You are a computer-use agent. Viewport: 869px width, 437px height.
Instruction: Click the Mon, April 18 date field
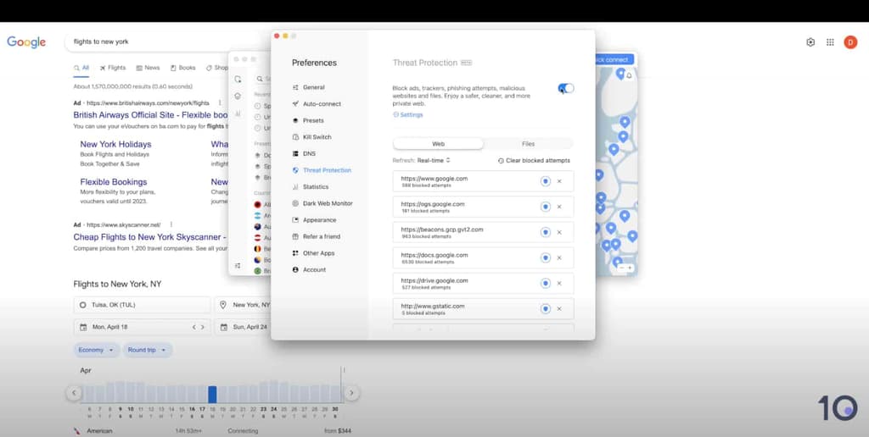[x=142, y=327]
